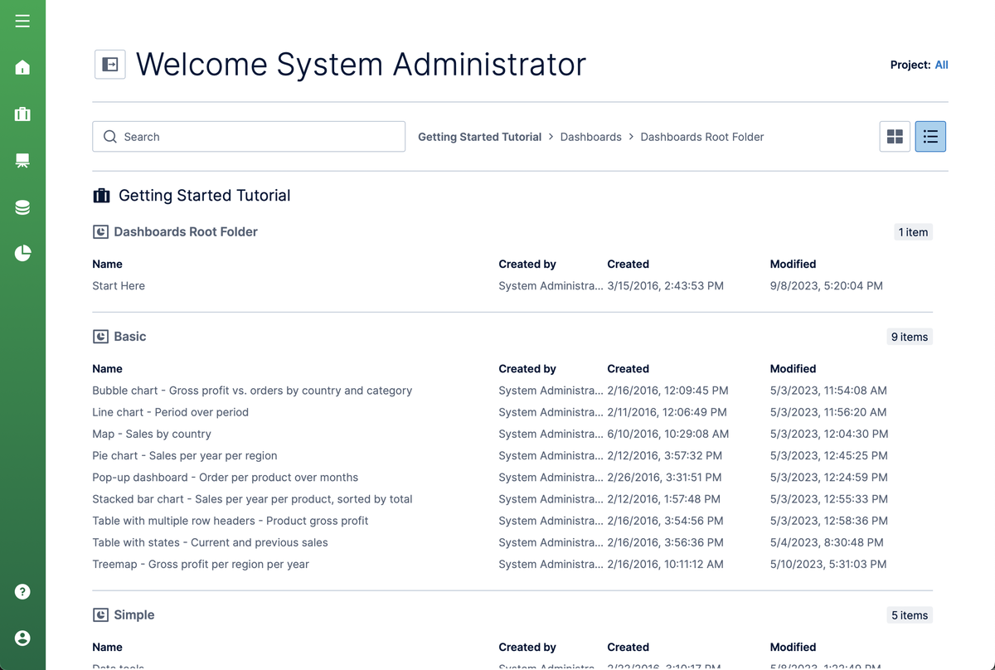This screenshot has height=670, width=995.
Task: Click the Dashboards Root Folder section icon
Action: [x=100, y=232]
